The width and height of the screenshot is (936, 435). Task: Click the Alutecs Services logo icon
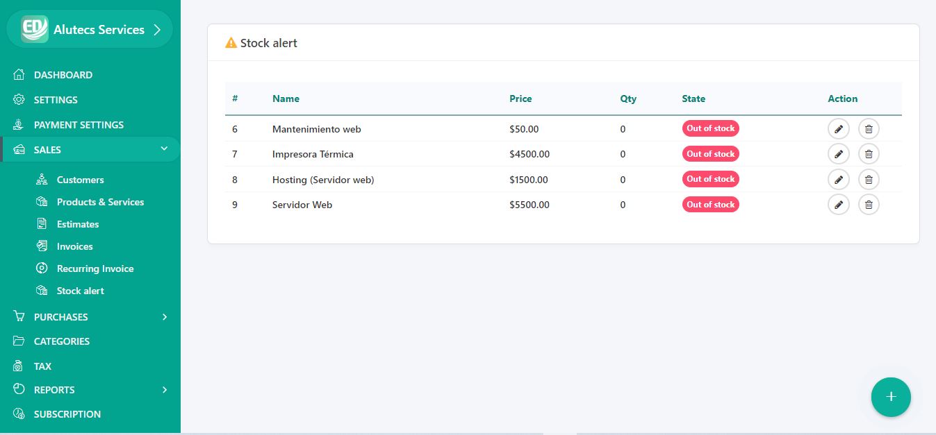(x=34, y=29)
